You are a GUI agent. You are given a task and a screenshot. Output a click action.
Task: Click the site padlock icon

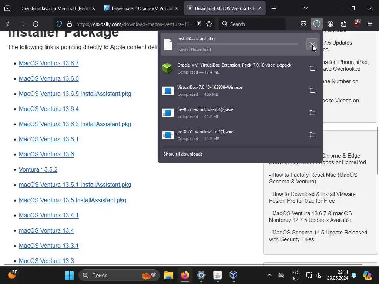[x=70, y=24]
